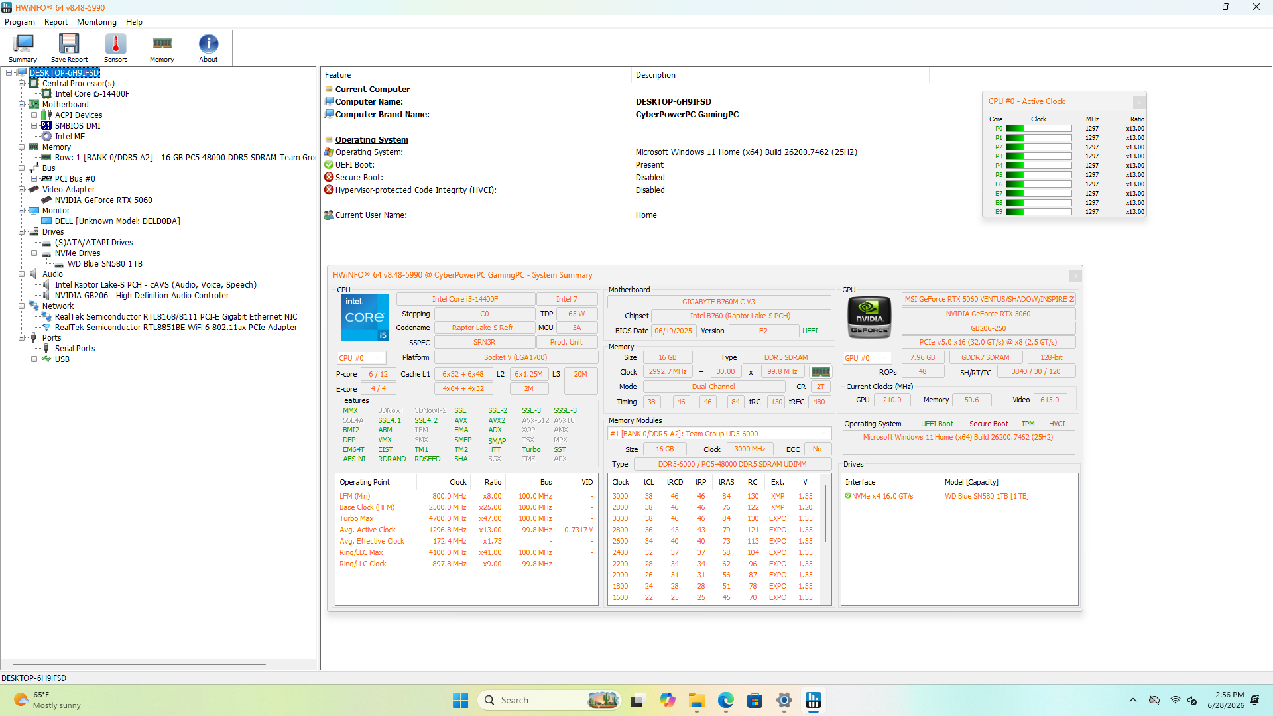Image resolution: width=1273 pixels, height=716 pixels.
Task: Select WD Blue SN580 1TB tree item
Action: [105, 264]
